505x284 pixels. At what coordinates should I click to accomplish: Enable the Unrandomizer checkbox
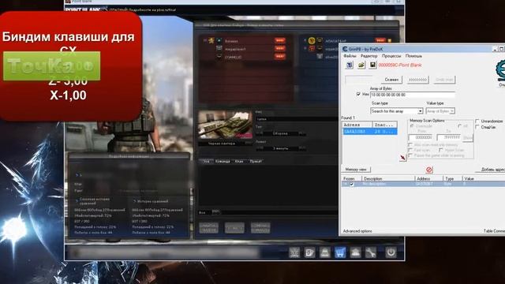pyautogui.click(x=477, y=121)
